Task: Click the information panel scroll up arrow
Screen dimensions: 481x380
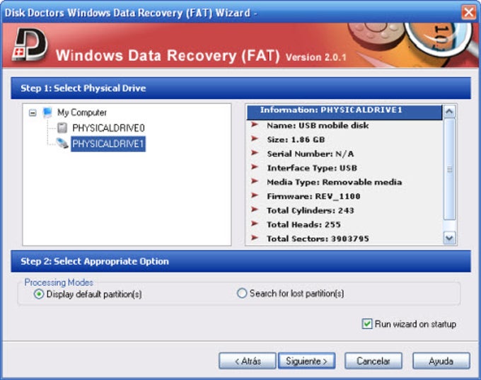Action: click(x=449, y=112)
